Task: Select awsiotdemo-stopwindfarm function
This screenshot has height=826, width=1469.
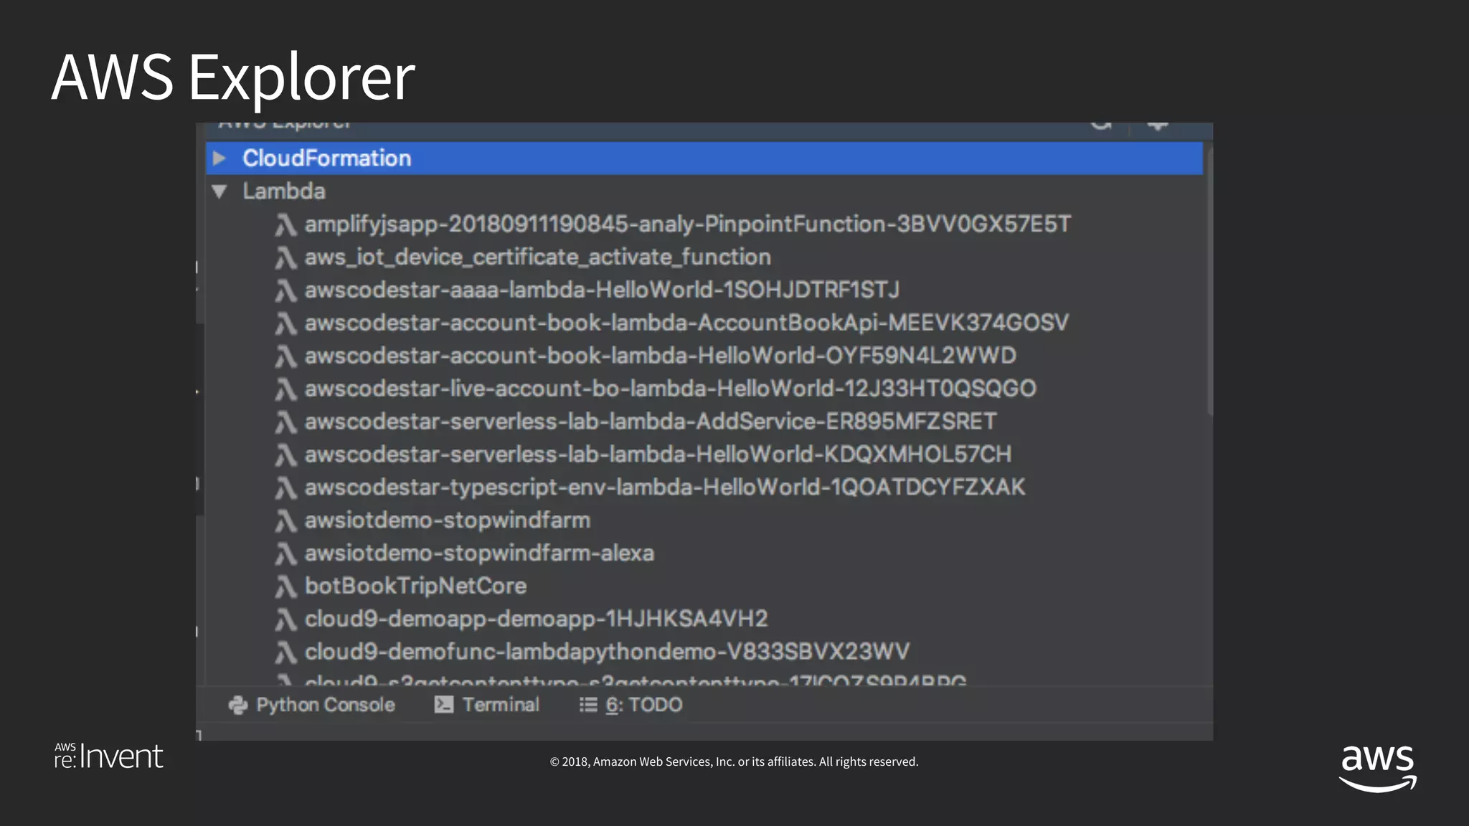Action: [447, 521]
